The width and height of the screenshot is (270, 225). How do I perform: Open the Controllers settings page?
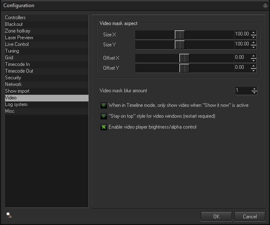coord(15,18)
